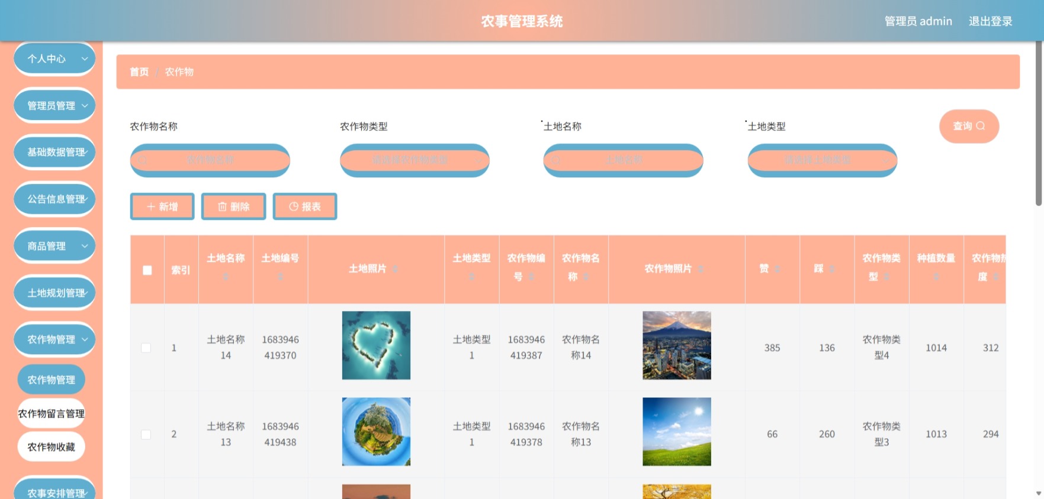Focus the 农作物名称 input field
1044x499 pixels.
210,160
